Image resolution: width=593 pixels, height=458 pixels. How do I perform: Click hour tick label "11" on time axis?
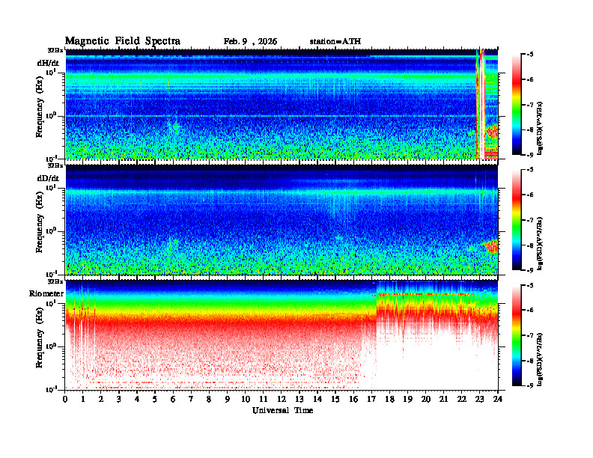click(264, 400)
